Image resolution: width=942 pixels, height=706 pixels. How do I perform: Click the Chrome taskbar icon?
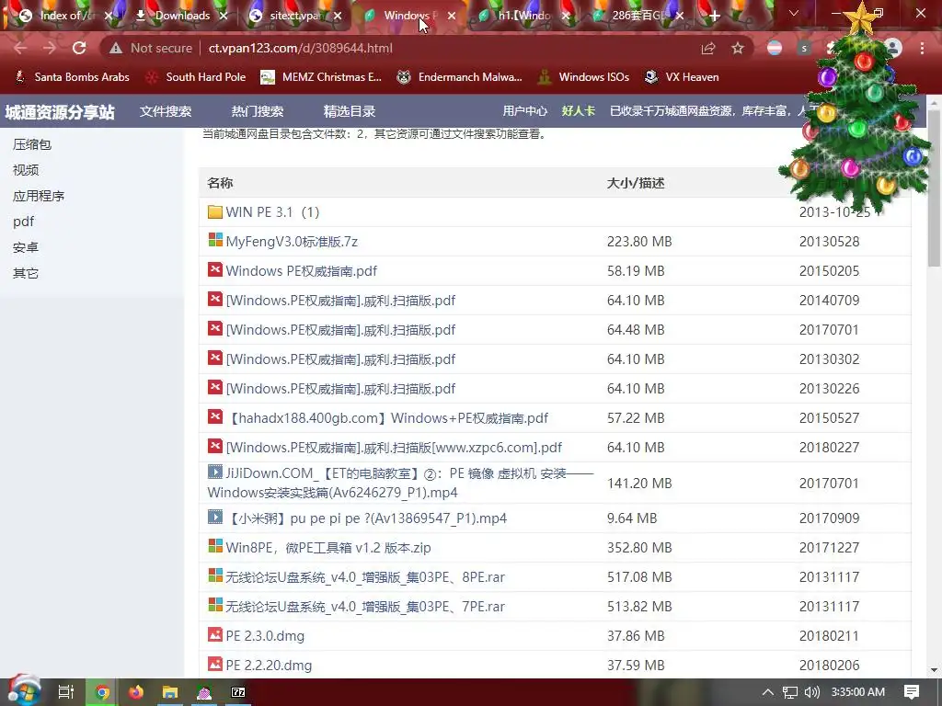click(102, 692)
